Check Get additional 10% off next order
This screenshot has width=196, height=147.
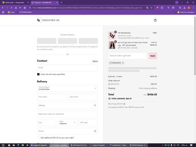pyautogui.click(x=38, y=138)
